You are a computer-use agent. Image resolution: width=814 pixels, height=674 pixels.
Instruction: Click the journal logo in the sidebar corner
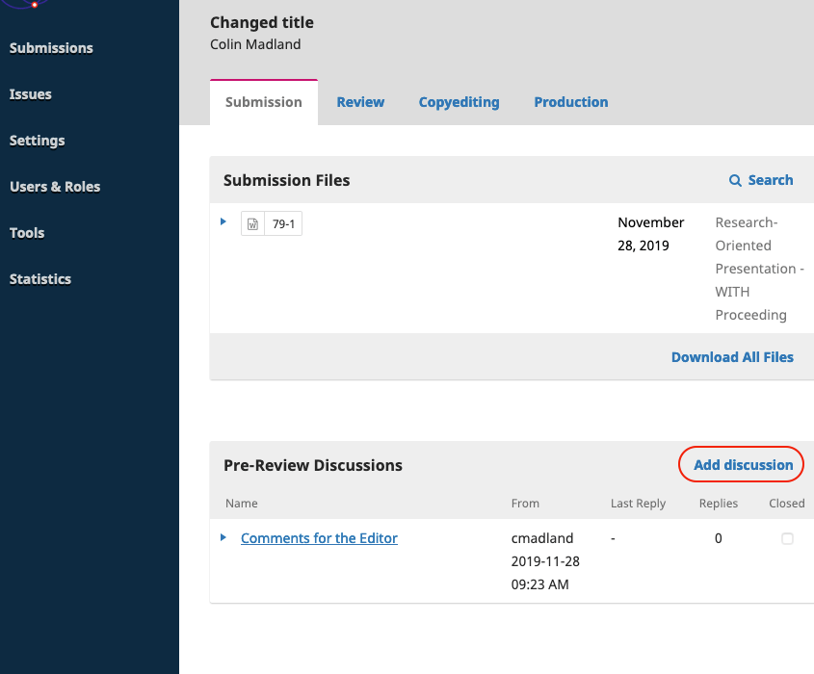click(29, 4)
